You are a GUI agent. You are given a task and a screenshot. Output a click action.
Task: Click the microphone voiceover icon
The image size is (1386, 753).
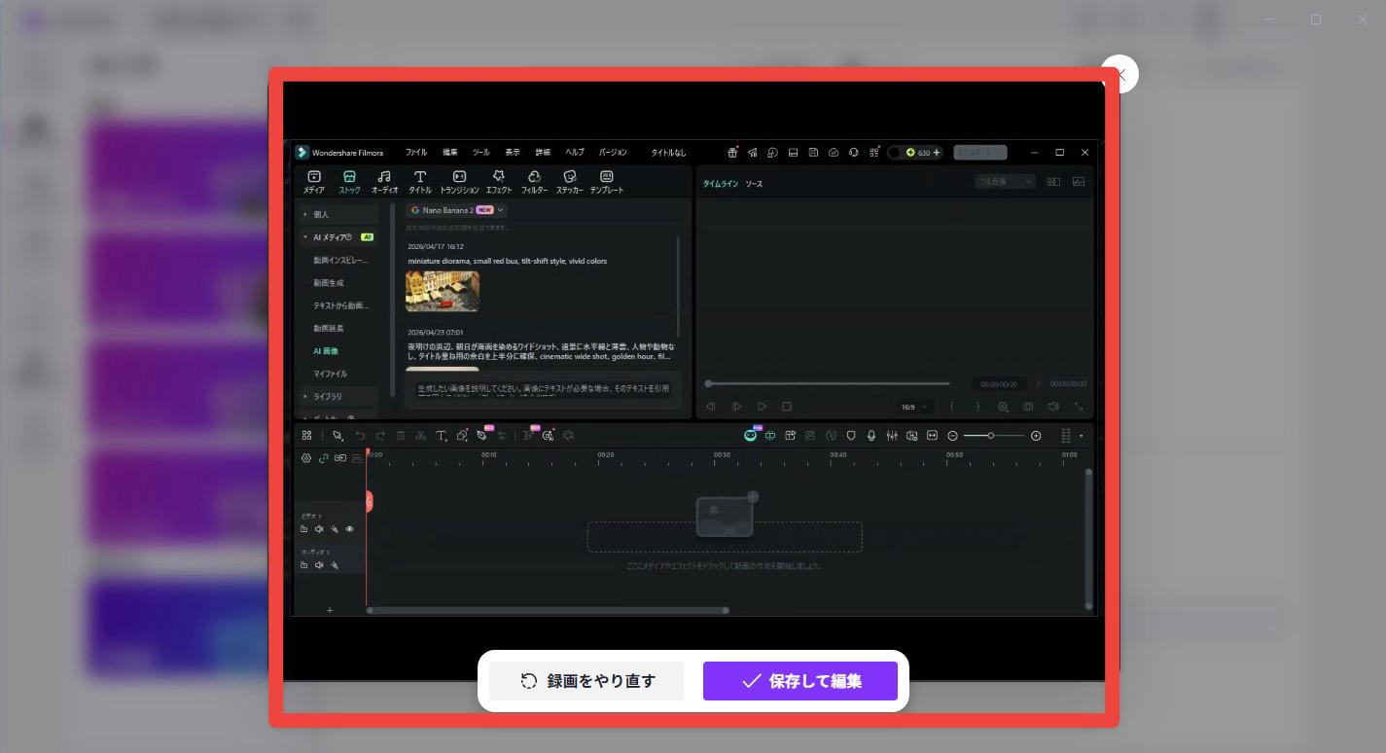pyautogui.click(x=871, y=436)
